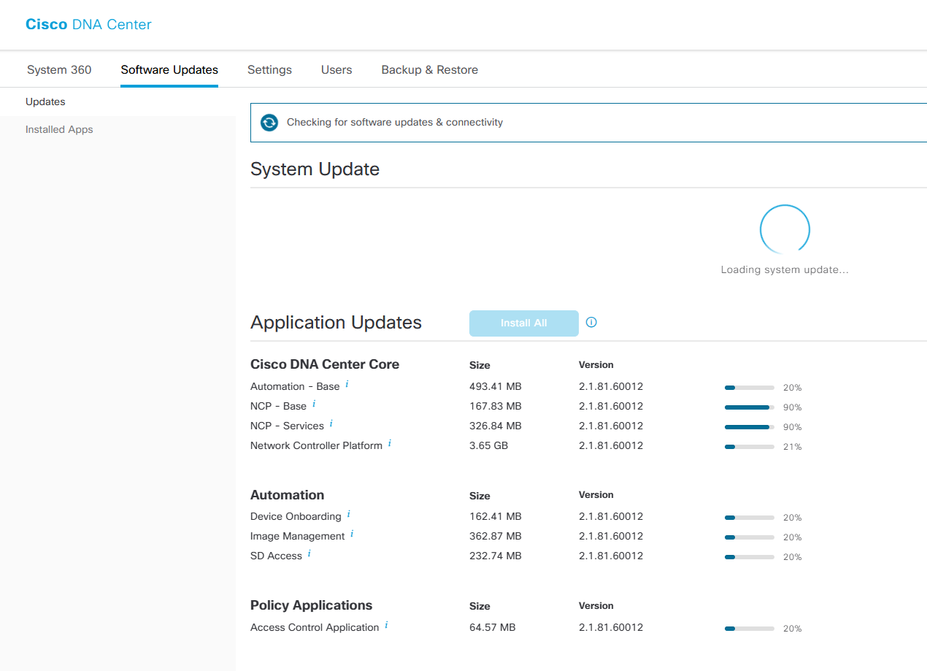
Task: Show info for Access Control Application
Action: pyautogui.click(x=386, y=626)
